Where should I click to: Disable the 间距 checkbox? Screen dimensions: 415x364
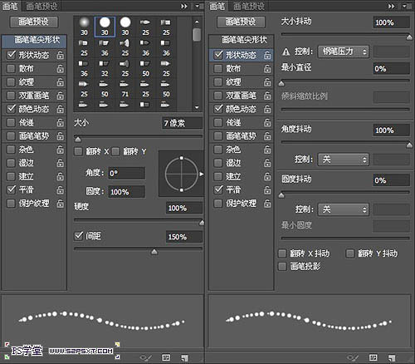click(x=79, y=236)
